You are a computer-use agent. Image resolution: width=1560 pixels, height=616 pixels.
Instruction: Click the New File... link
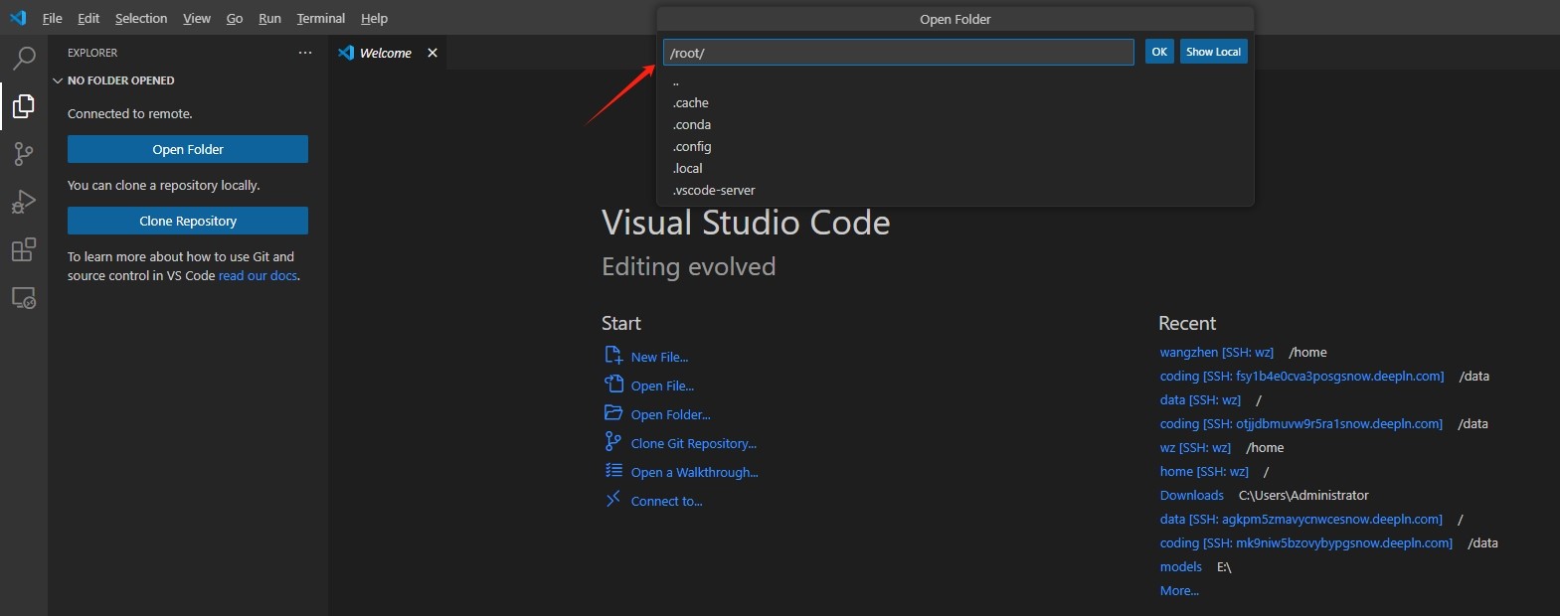[659, 357]
